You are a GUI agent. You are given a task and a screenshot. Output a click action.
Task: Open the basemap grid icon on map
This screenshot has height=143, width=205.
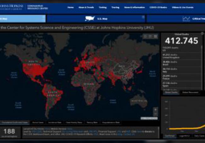(155, 36)
